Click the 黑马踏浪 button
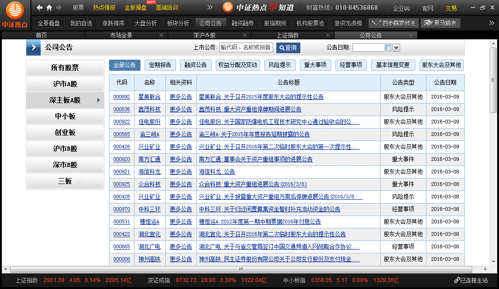Screen dimensions: 499x289 coord(440,23)
